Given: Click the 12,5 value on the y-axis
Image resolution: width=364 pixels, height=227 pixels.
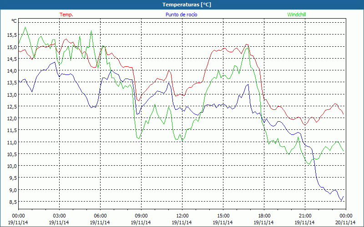Looking at the screenshot, I should [12, 107].
